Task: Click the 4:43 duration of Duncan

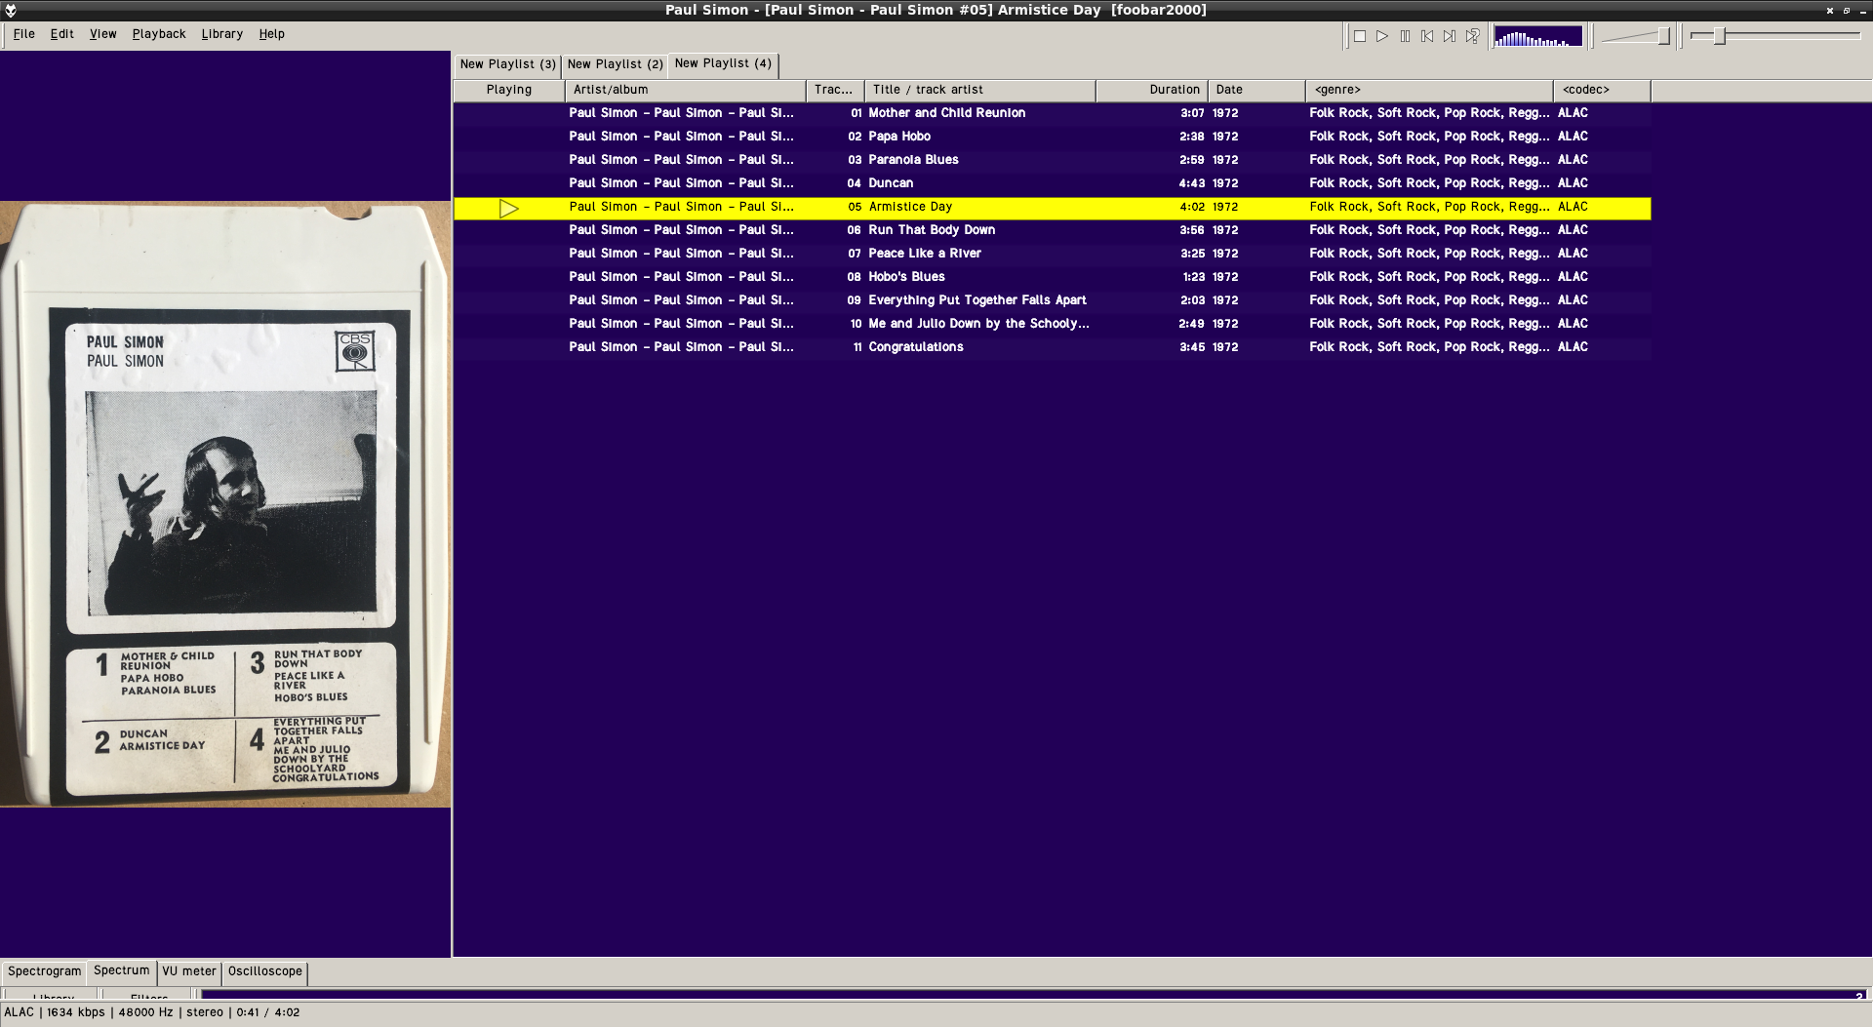Action: [x=1191, y=183]
